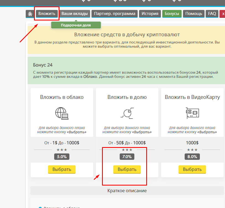
Task: Choose the доля plan with Выбрать
Action: click(127, 169)
